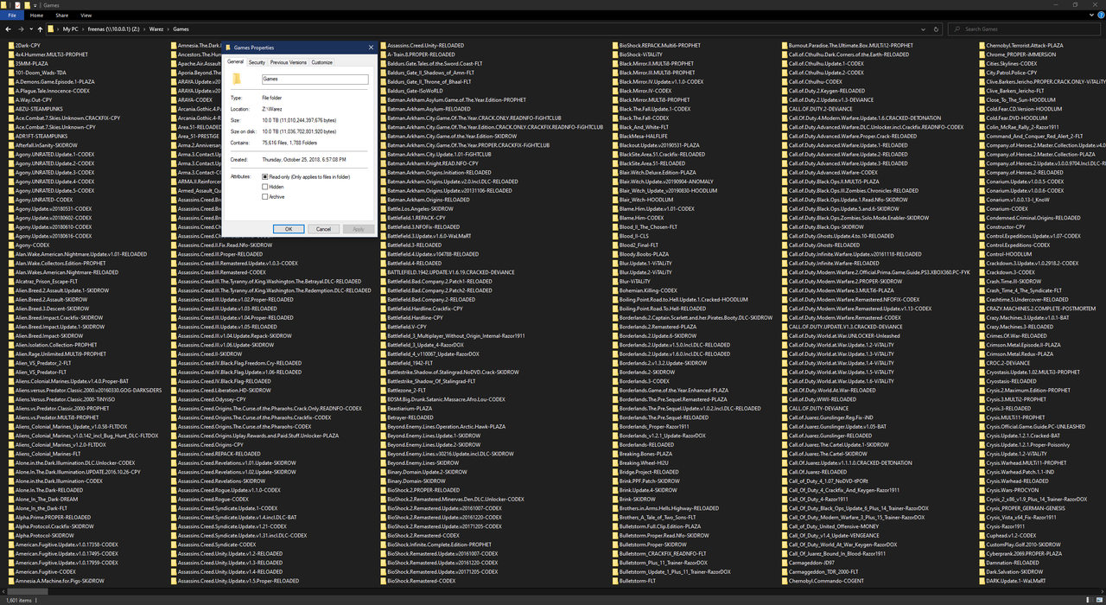
Task: Click the folder name field in properties
Action: pos(315,79)
